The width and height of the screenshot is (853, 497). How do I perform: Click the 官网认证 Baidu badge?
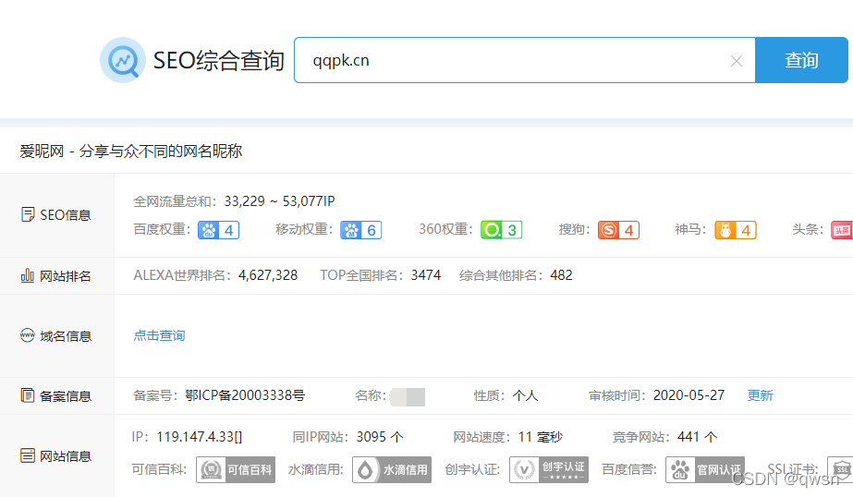[x=705, y=470]
